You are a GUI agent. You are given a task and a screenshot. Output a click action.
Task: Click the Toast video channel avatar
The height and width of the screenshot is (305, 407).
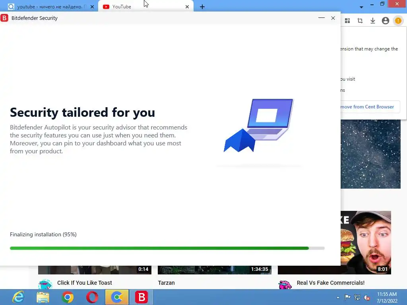45,284
